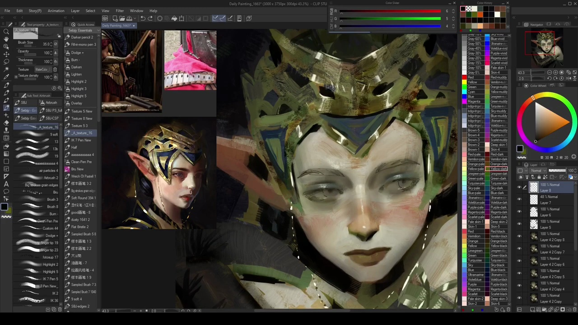Choose Texture 5 New in Quick Access
Viewport: 578px width, 325px height.
click(80, 111)
